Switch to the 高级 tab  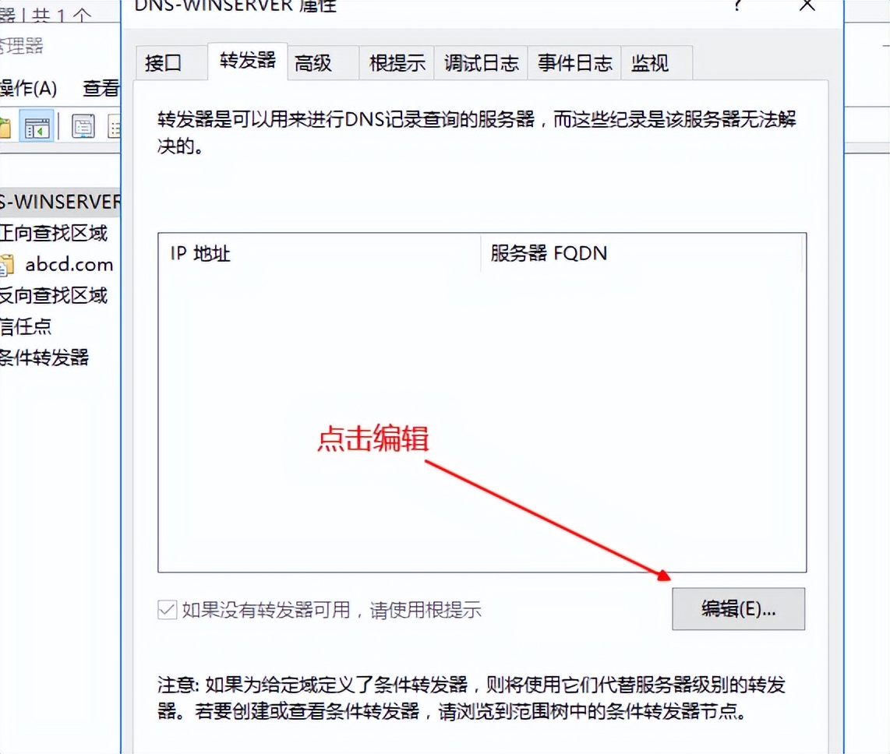[315, 62]
